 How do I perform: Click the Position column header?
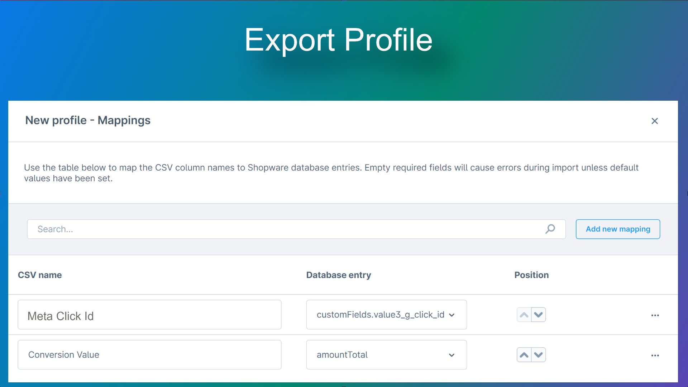pos(531,275)
